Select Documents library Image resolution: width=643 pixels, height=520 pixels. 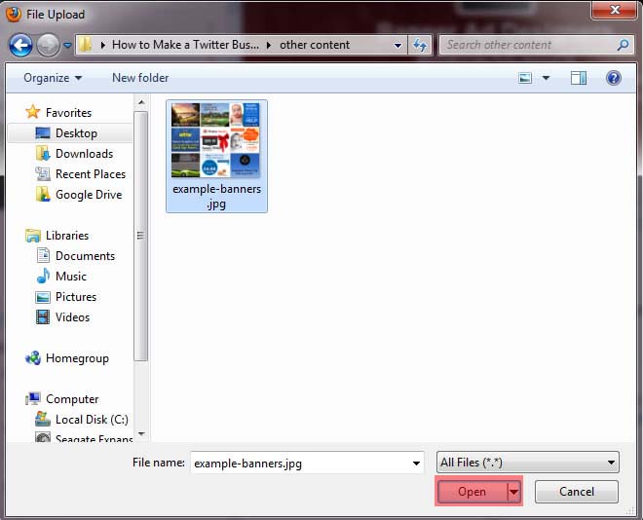(86, 256)
